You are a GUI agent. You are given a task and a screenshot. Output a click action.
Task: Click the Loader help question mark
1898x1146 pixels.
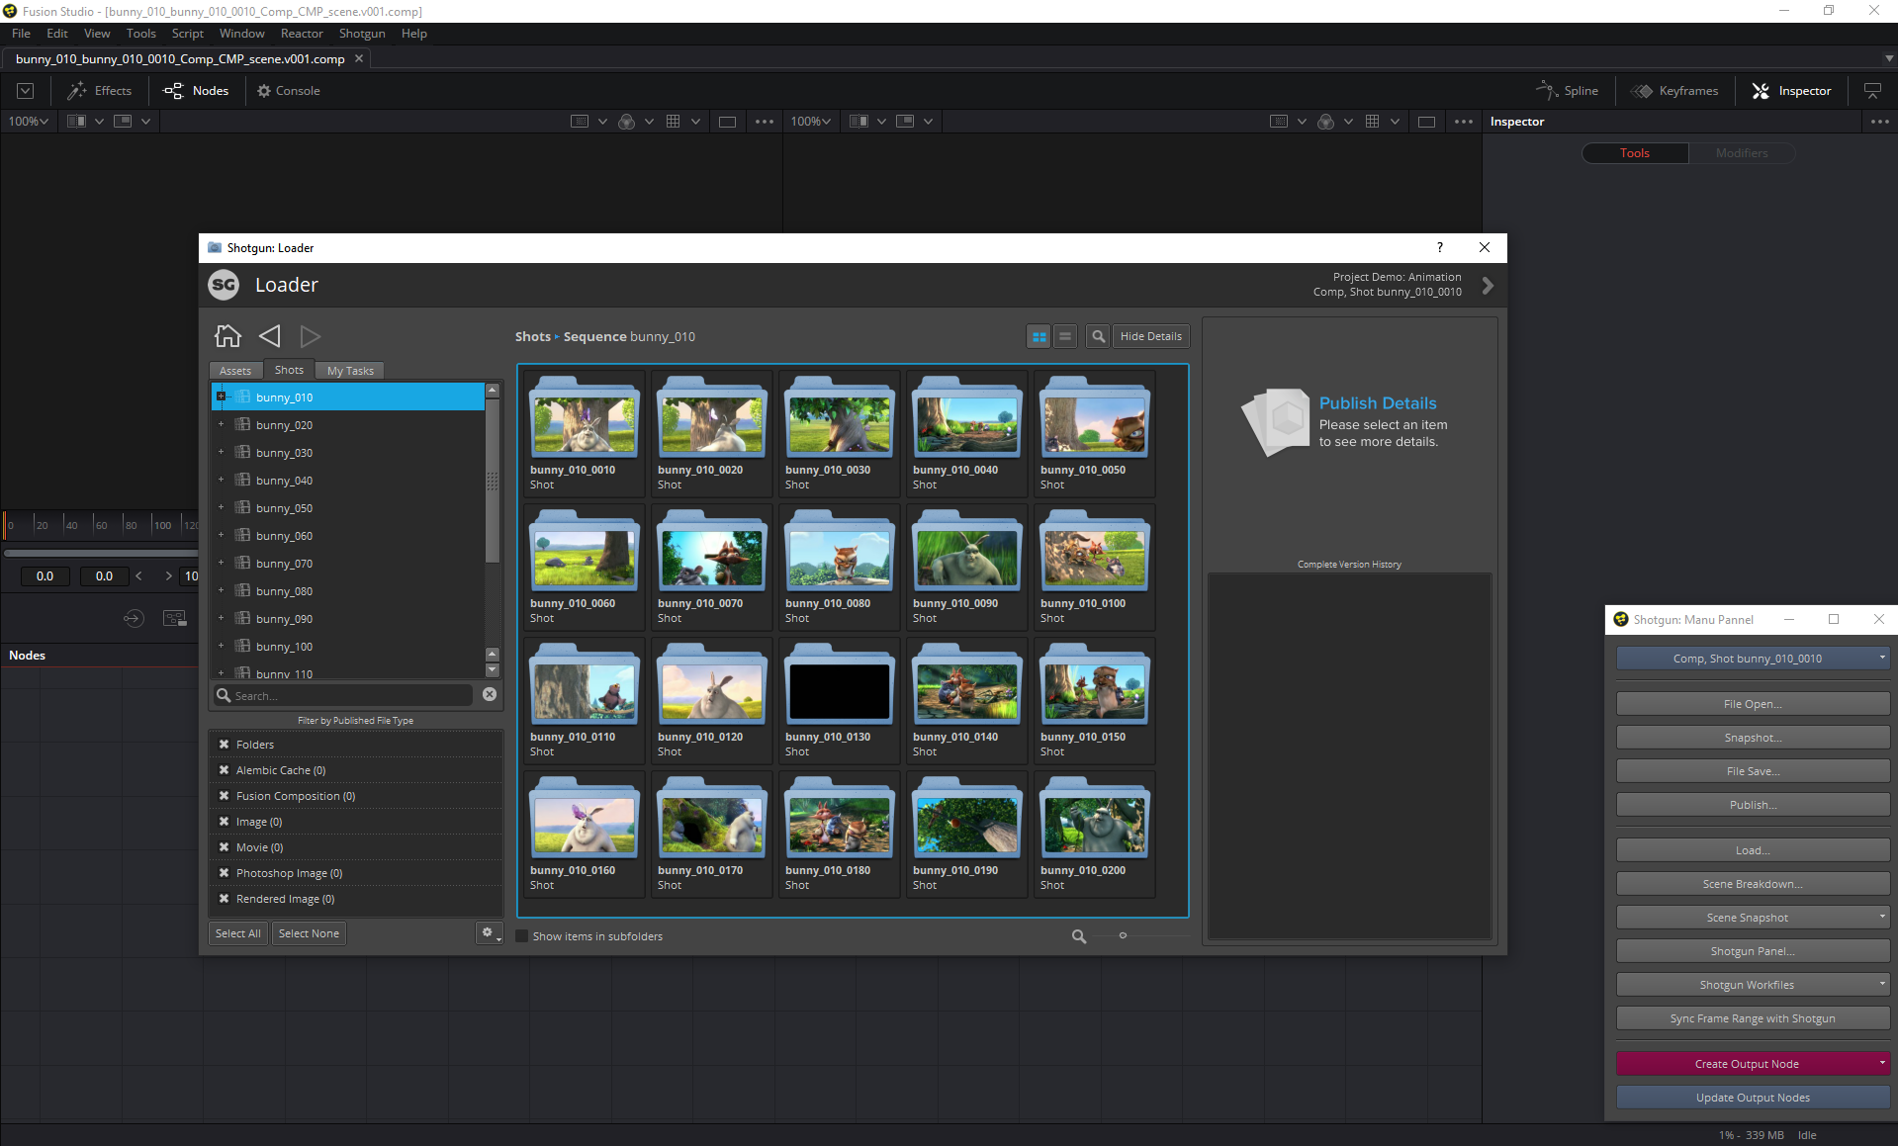1440,247
